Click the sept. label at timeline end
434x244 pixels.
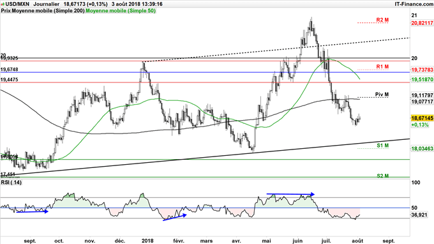[x=389, y=241]
